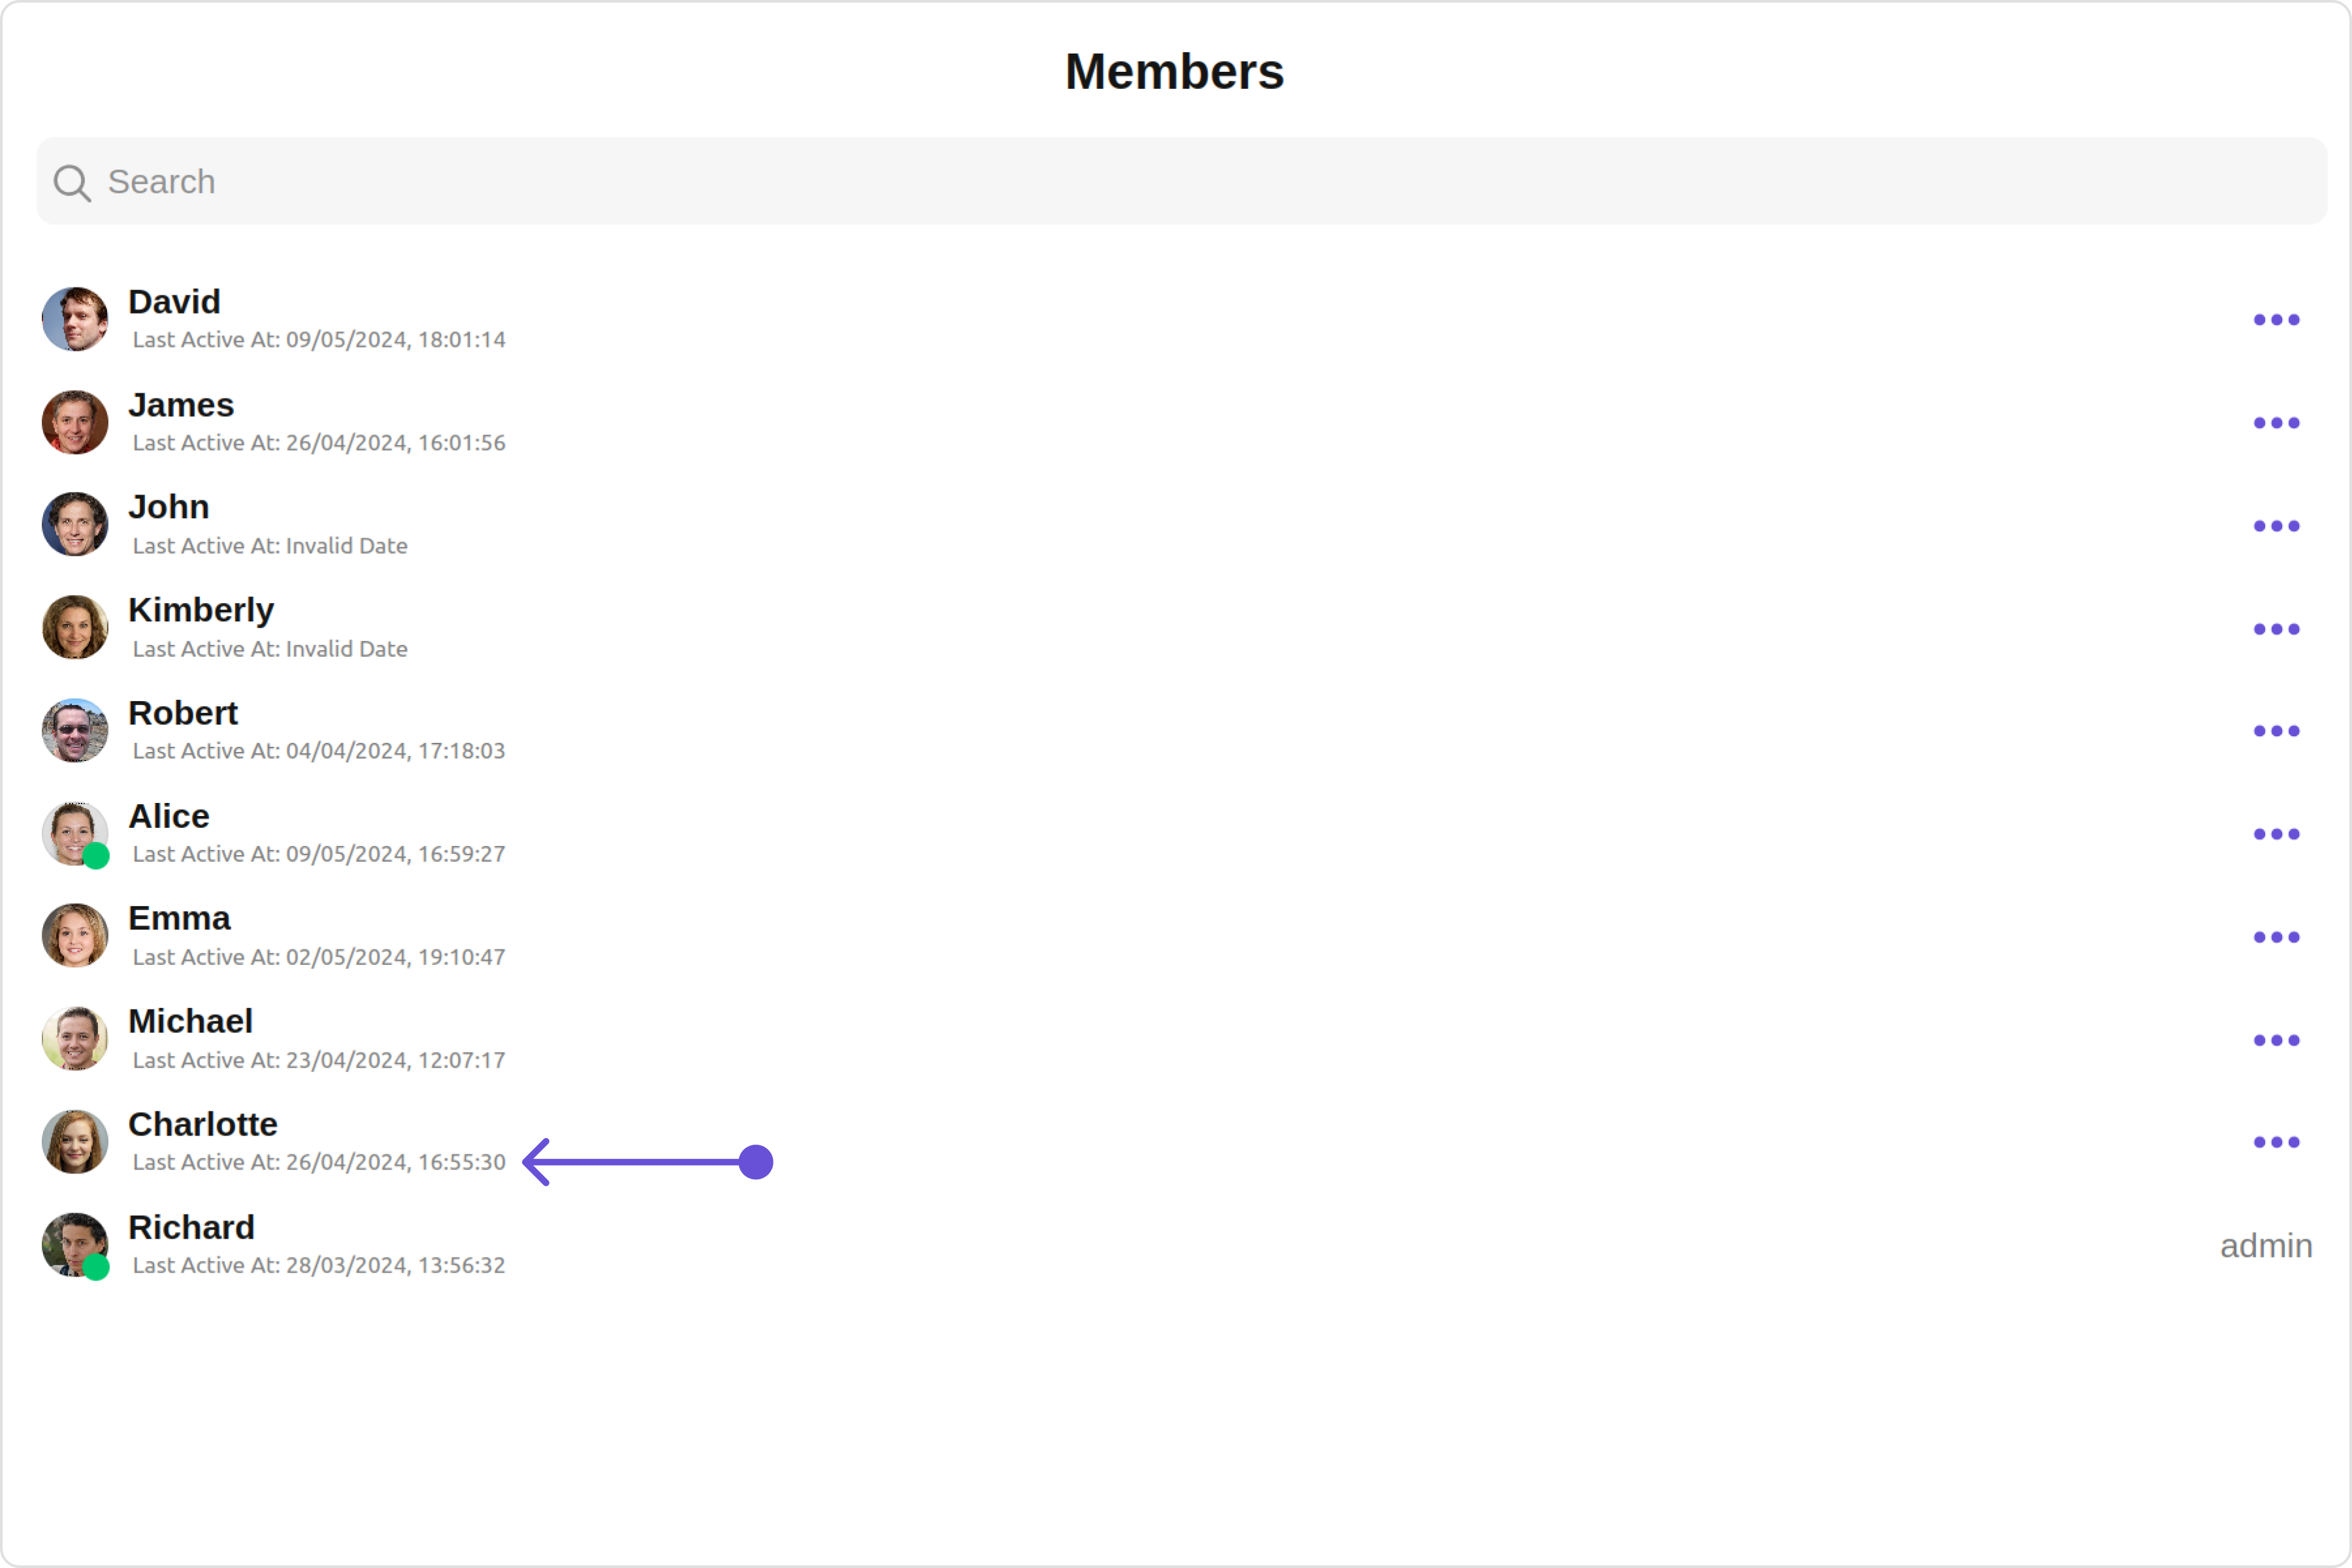Select David's avatar picture
The image size is (2352, 1568).
pyautogui.click(x=75, y=320)
